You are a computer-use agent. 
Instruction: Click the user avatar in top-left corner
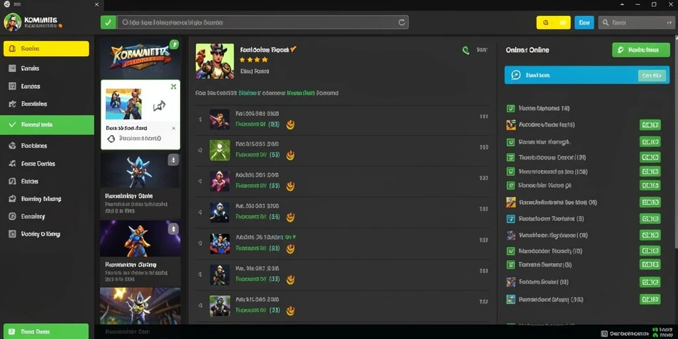click(12, 22)
